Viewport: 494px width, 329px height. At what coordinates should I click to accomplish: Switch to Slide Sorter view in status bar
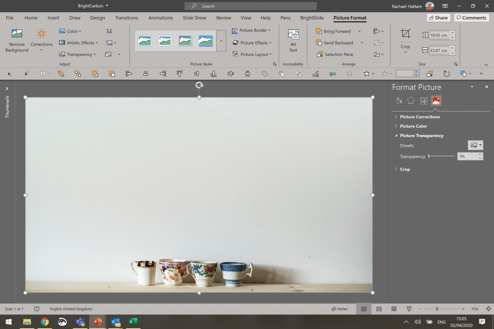[379, 309]
